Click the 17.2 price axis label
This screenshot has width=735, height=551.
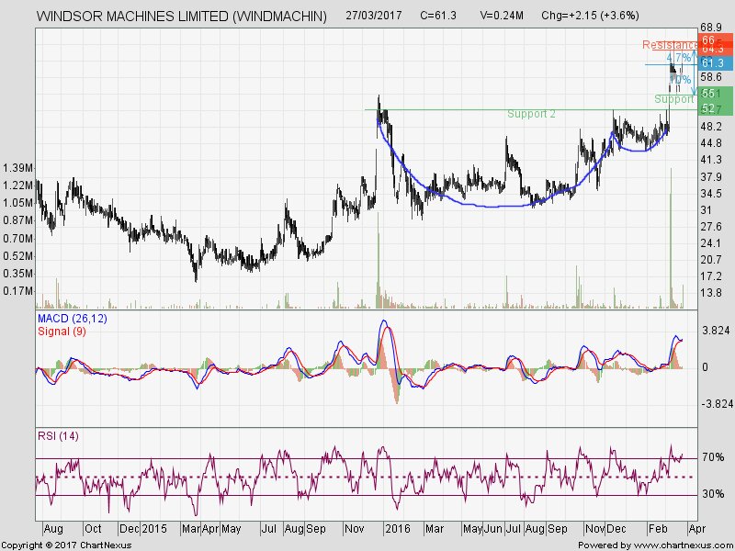point(711,276)
